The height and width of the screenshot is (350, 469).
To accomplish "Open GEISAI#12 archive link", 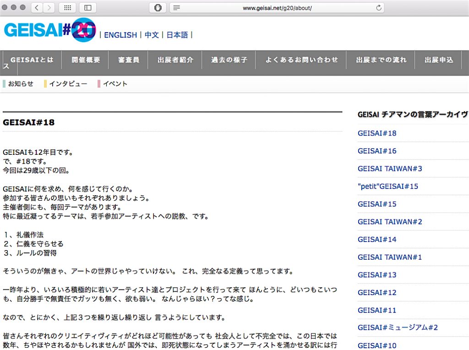I will [x=377, y=292].
